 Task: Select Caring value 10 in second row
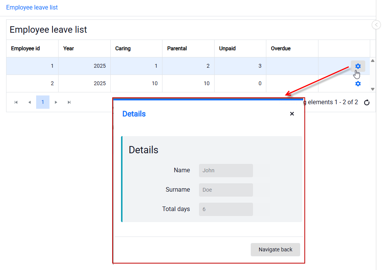[137, 84]
